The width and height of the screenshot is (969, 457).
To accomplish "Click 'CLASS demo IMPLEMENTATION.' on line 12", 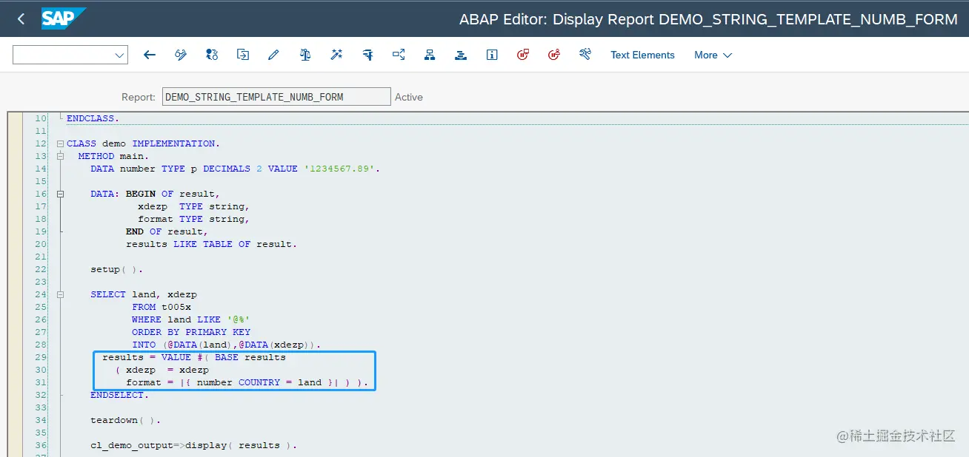I will pyautogui.click(x=143, y=143).
